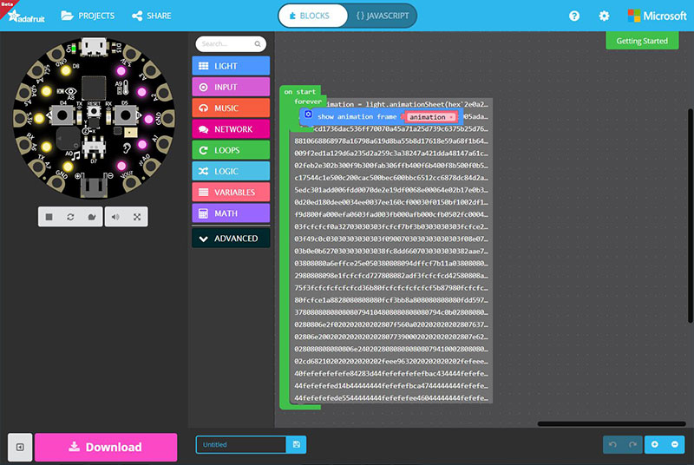Open the Help menu
The image size is (694, 465).
click(574, 16)
